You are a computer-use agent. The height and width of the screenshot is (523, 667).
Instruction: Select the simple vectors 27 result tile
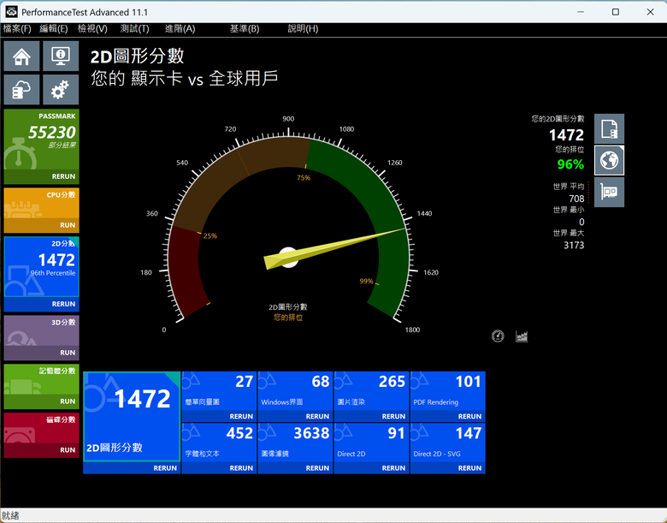219,391
